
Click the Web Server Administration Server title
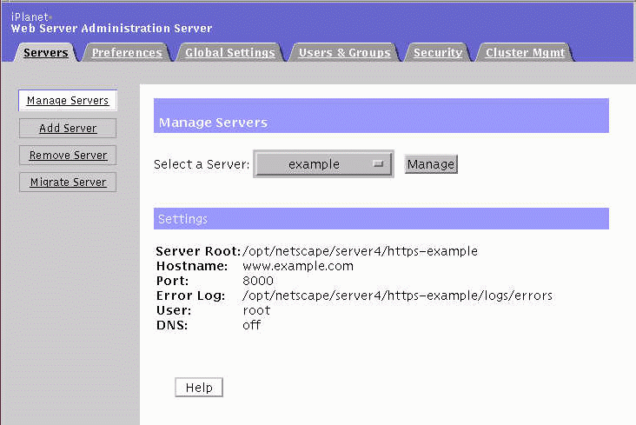click(x=111, y=29)
